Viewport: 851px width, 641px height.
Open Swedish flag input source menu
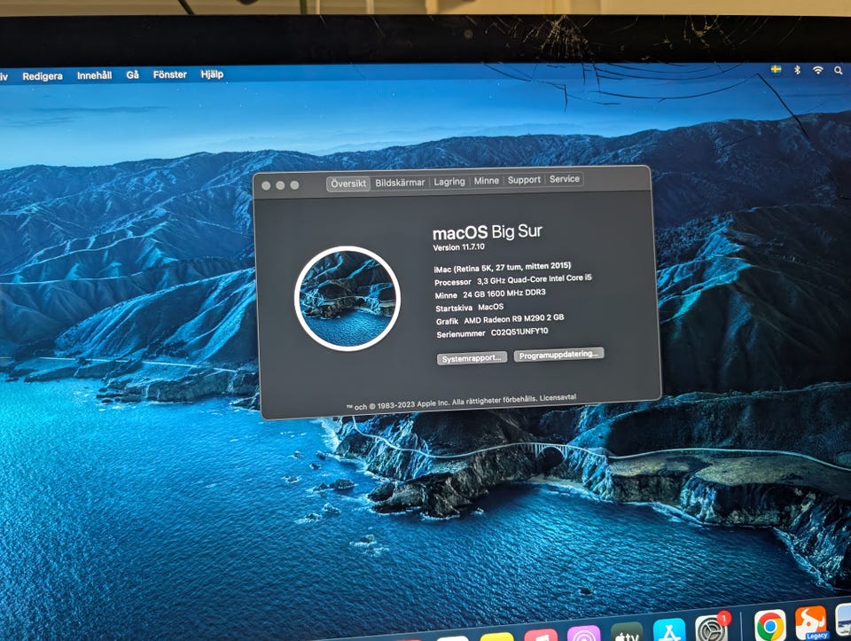[x=777, y=69]
